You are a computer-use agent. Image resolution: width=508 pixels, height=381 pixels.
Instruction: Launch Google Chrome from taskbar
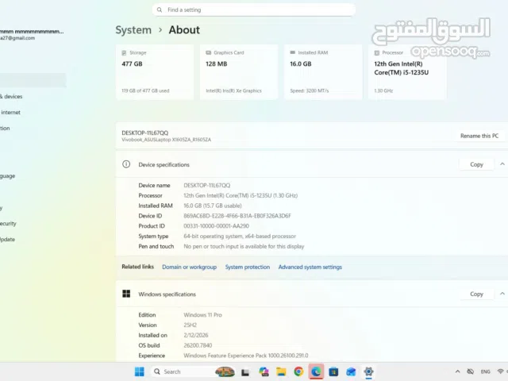(298, 371)
